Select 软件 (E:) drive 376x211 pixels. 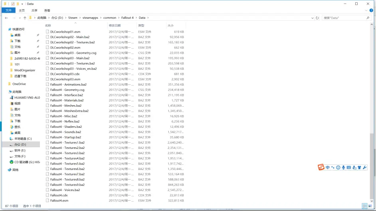click(20, 150)
